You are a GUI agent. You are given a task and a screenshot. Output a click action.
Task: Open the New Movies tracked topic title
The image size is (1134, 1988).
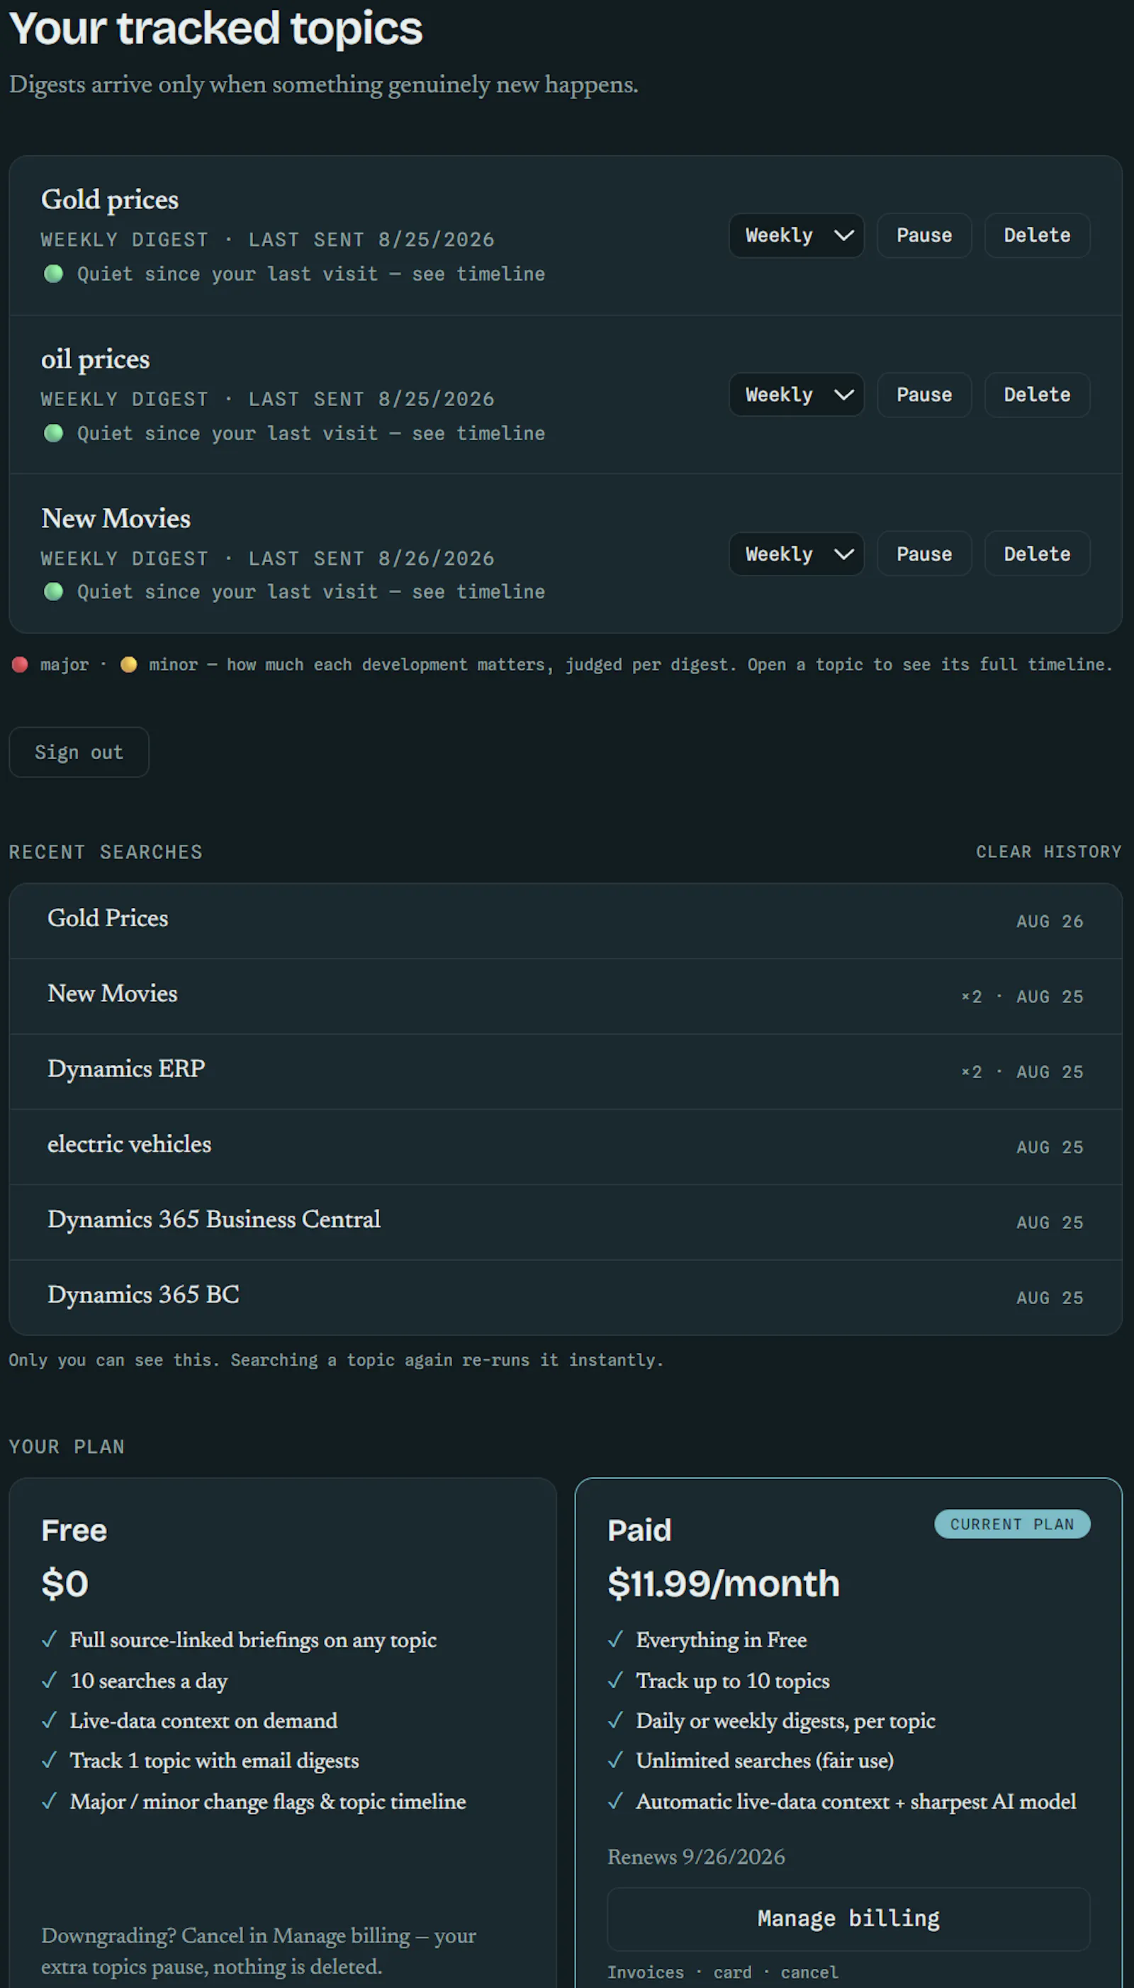(x=116, y=519)
